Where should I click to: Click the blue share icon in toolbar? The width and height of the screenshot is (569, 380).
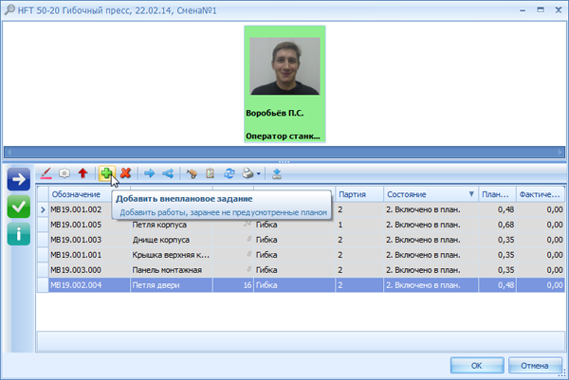coord(168,173)
